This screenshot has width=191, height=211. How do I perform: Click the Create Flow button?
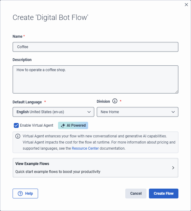click(x=164, y=194)
